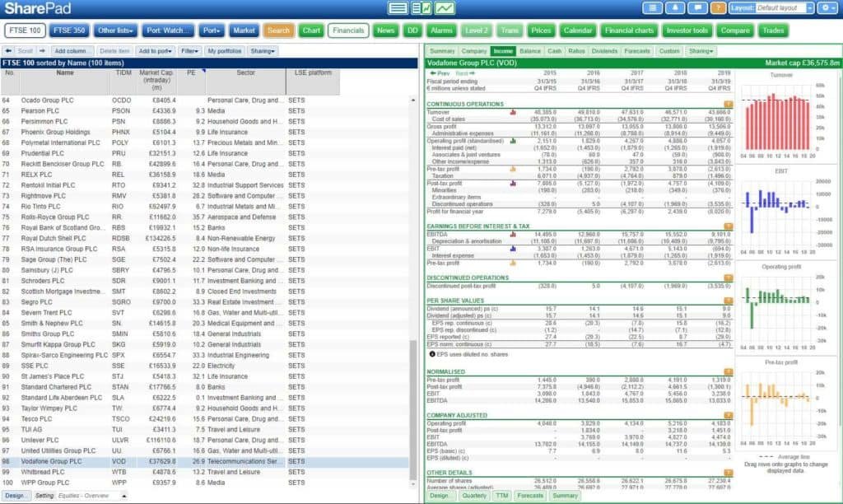The height and width of the screenshot is (504, 843).
Task: Open the settings gear menu
Action: [827, 8]
